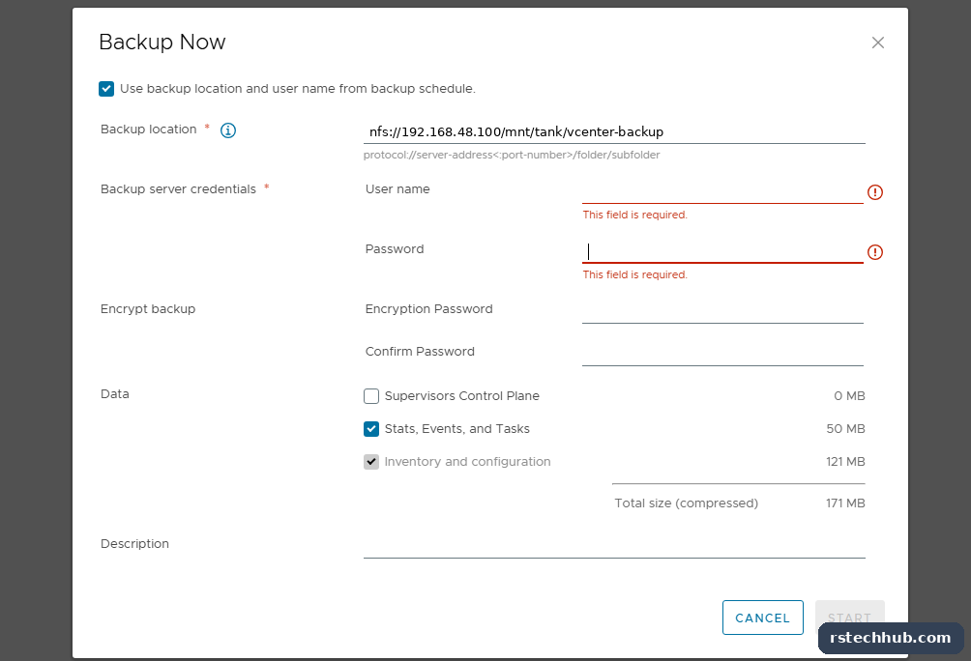
Task: Click the '121 MB' size value
Action: point(845,462)
